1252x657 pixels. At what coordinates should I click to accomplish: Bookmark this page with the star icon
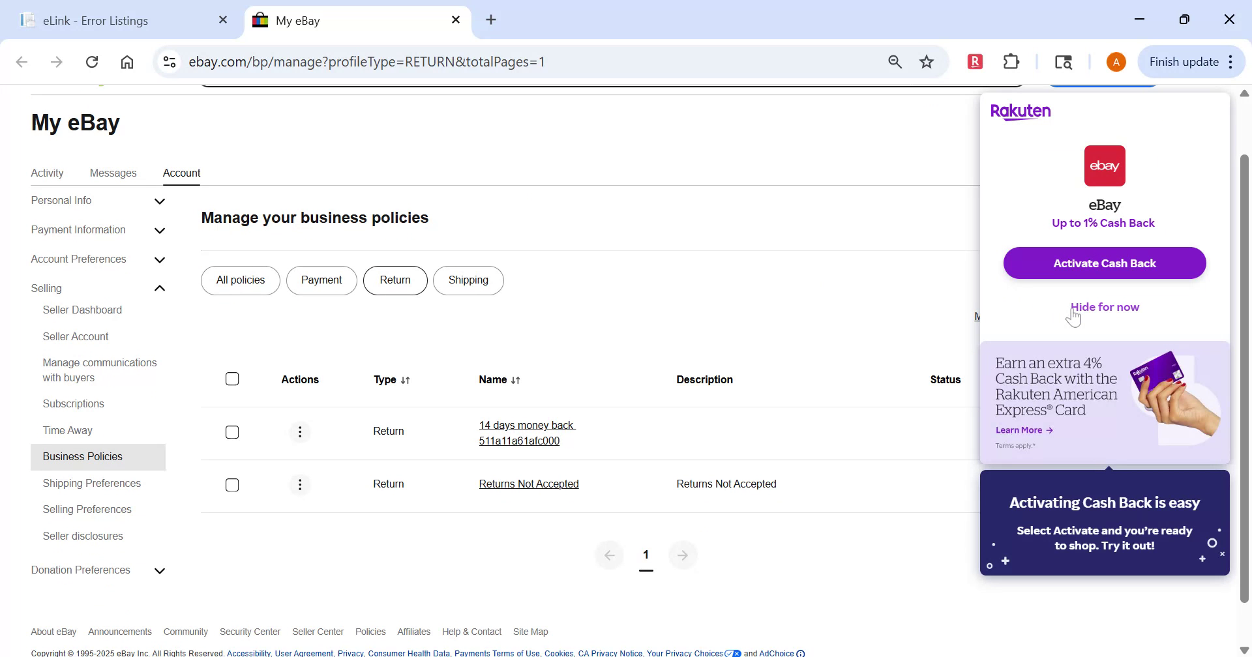click(x=927, y=61)
